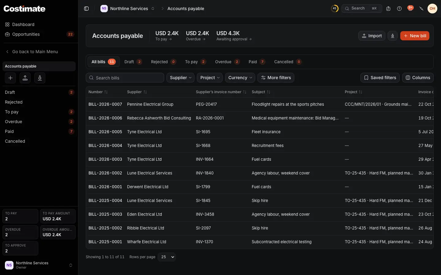This screenshot has width=441, height=275.
Task: Sort by the Supplier column header icon
Action: point(145,92)
